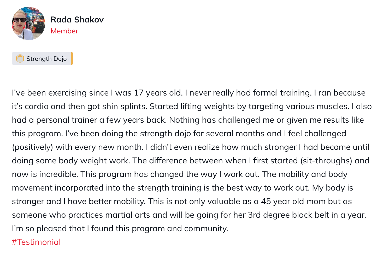Open Rada Shakov's profile photo
The width and height of the screenshot is (389, 261).
coord(28,23)
